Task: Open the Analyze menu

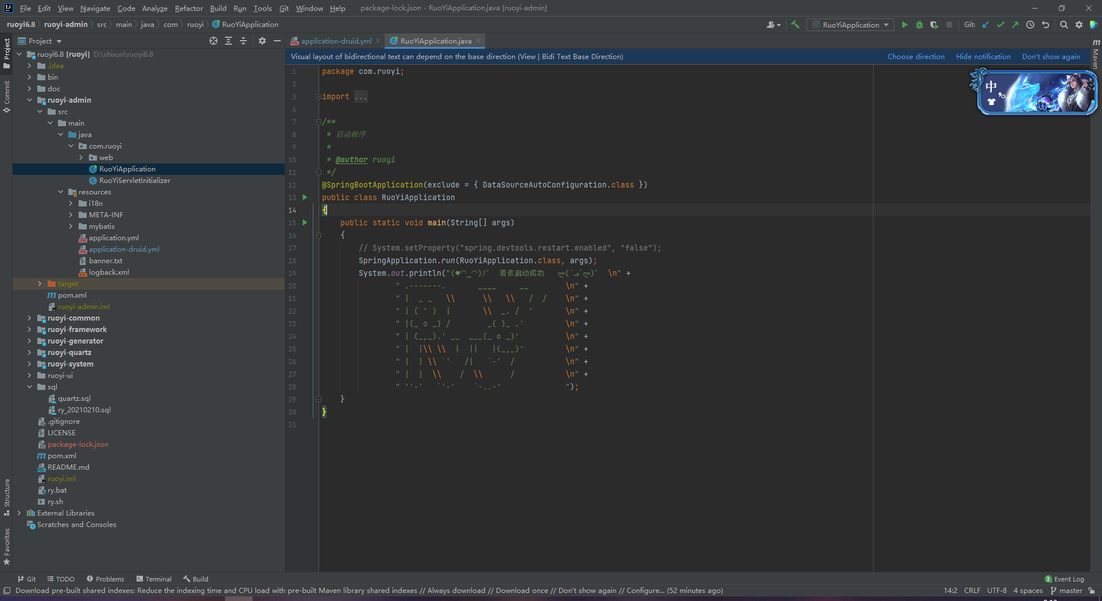Action: pos(154,8)
